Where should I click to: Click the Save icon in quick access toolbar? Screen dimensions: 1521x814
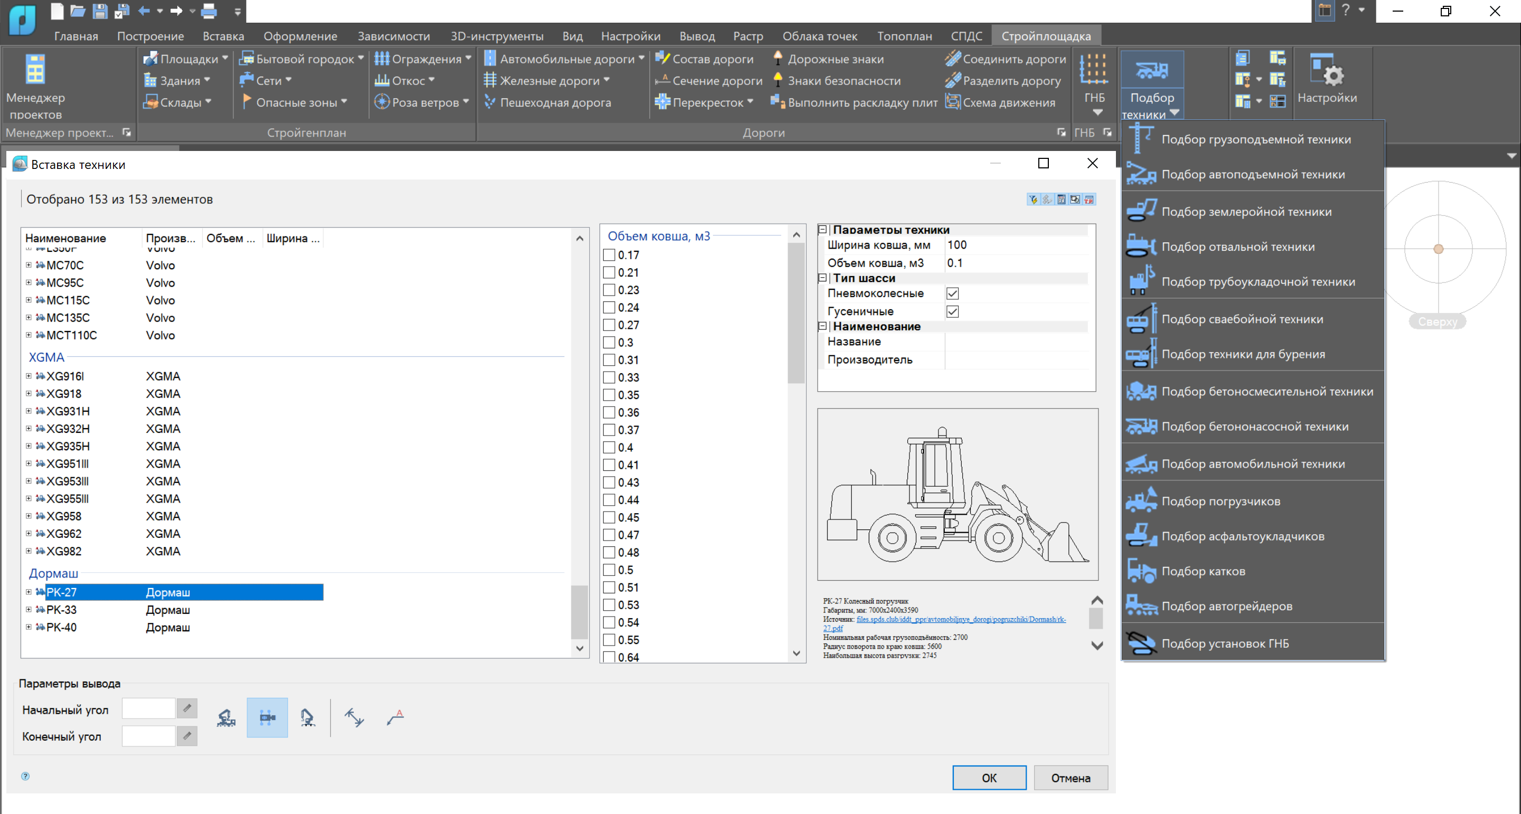100,11
